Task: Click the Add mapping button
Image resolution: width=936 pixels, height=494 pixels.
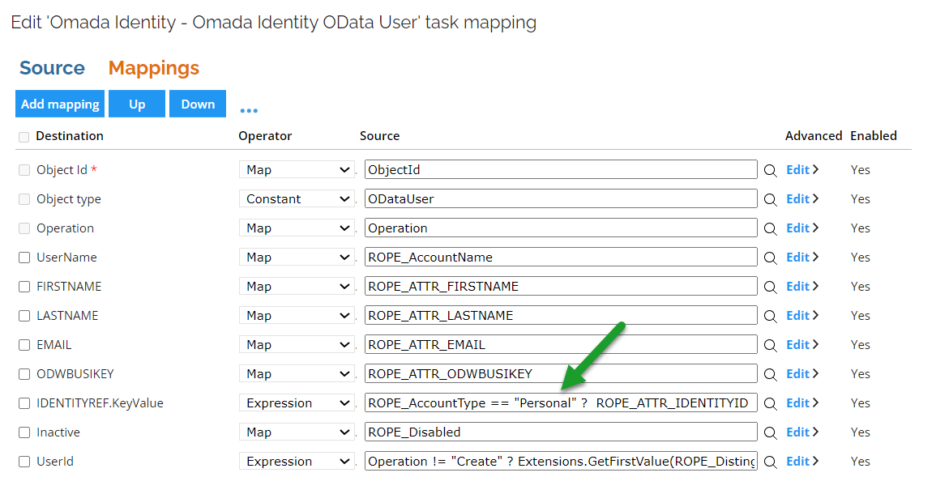Action: [x=60, y=104]
